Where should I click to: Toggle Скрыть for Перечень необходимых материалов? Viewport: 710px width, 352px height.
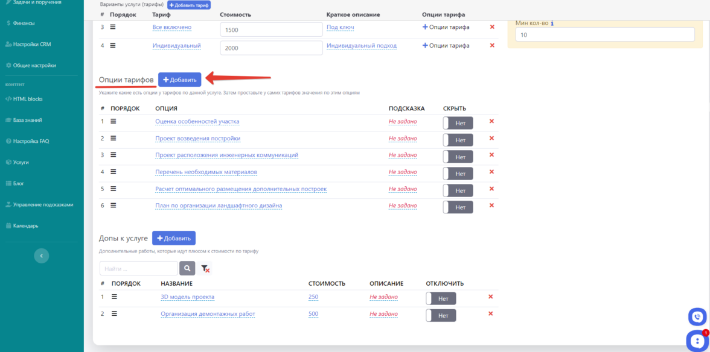tap(458, 174)
